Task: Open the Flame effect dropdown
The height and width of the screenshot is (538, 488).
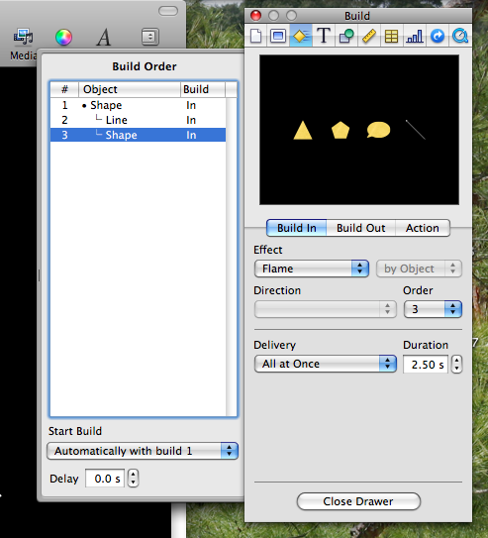Action: [312, 269]
